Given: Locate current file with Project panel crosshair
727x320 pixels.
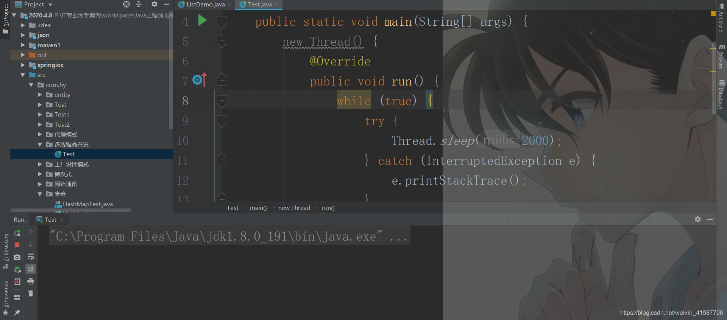Looking at the screenshot, I should tap(126, 4).
